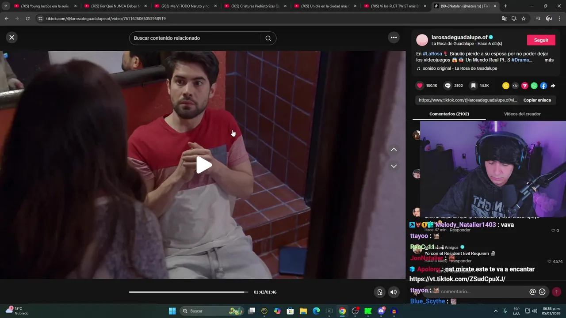Viewport: 566px width, 318px height.
Task: Open Chrome three-dot menu
Action: (560, 19)
